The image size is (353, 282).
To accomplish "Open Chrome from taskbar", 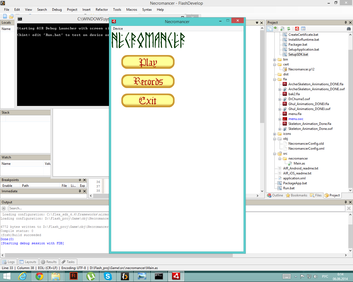I will (x=39, y=276).
